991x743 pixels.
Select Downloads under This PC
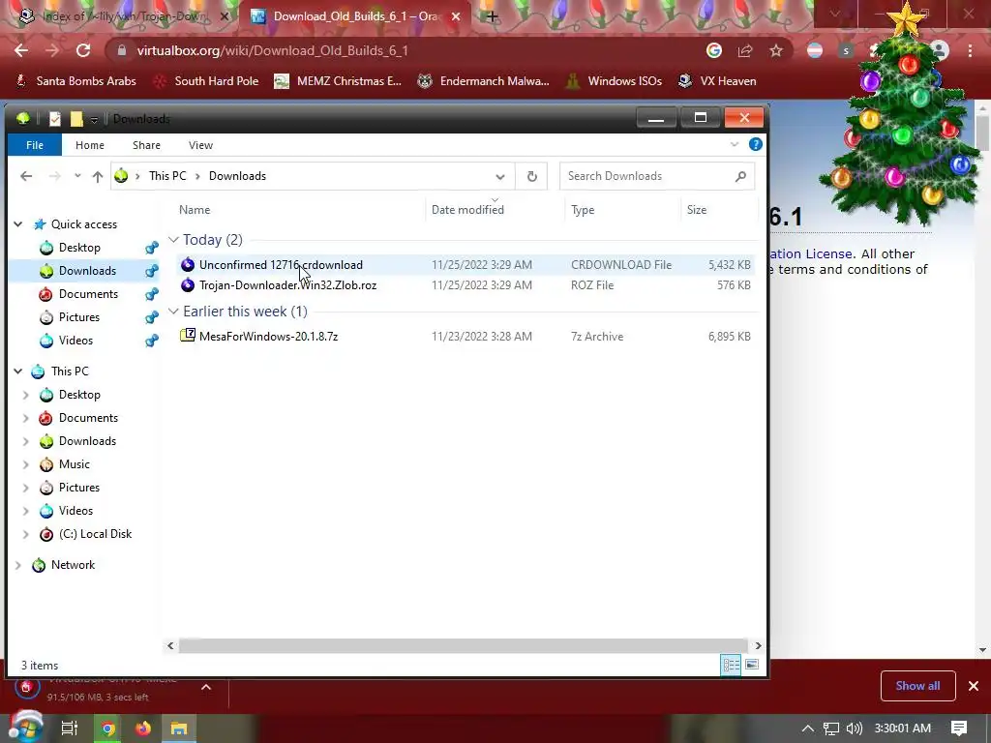click(x=87, y=441)
